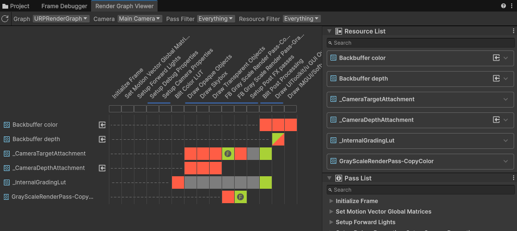The height and width of the screenshot is (231, 517).
Task: Click the _InternalGradingLut texture icon in graph
Action: [7, 182]
